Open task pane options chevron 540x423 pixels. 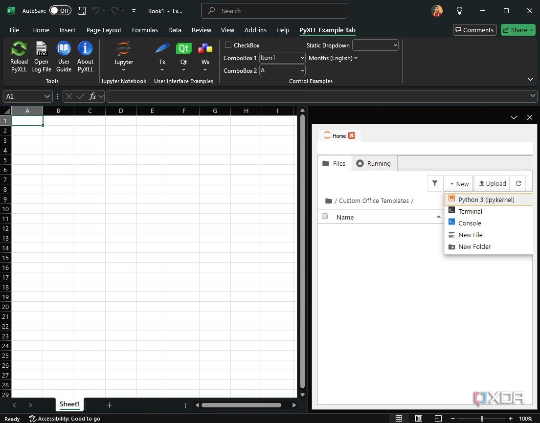514,117
